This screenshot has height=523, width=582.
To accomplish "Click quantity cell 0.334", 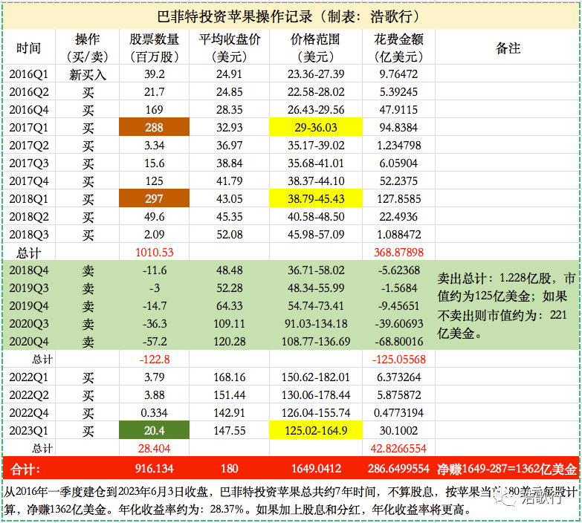I will [x=154, y=412].
